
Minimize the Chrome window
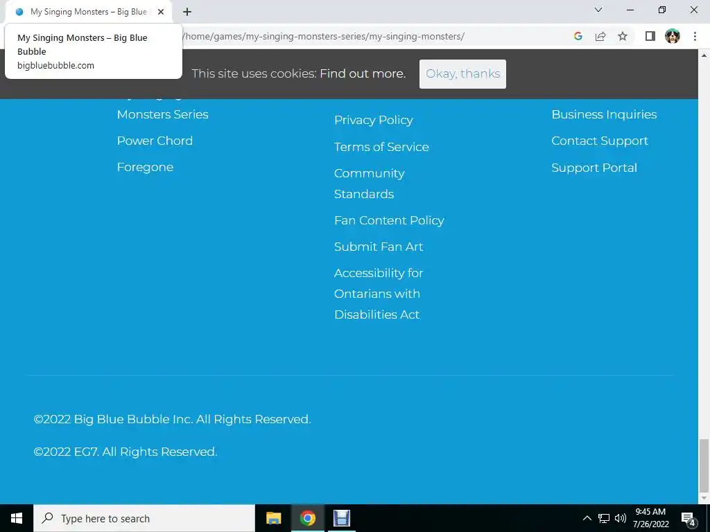pyautogui.click(x=630, y=10)
